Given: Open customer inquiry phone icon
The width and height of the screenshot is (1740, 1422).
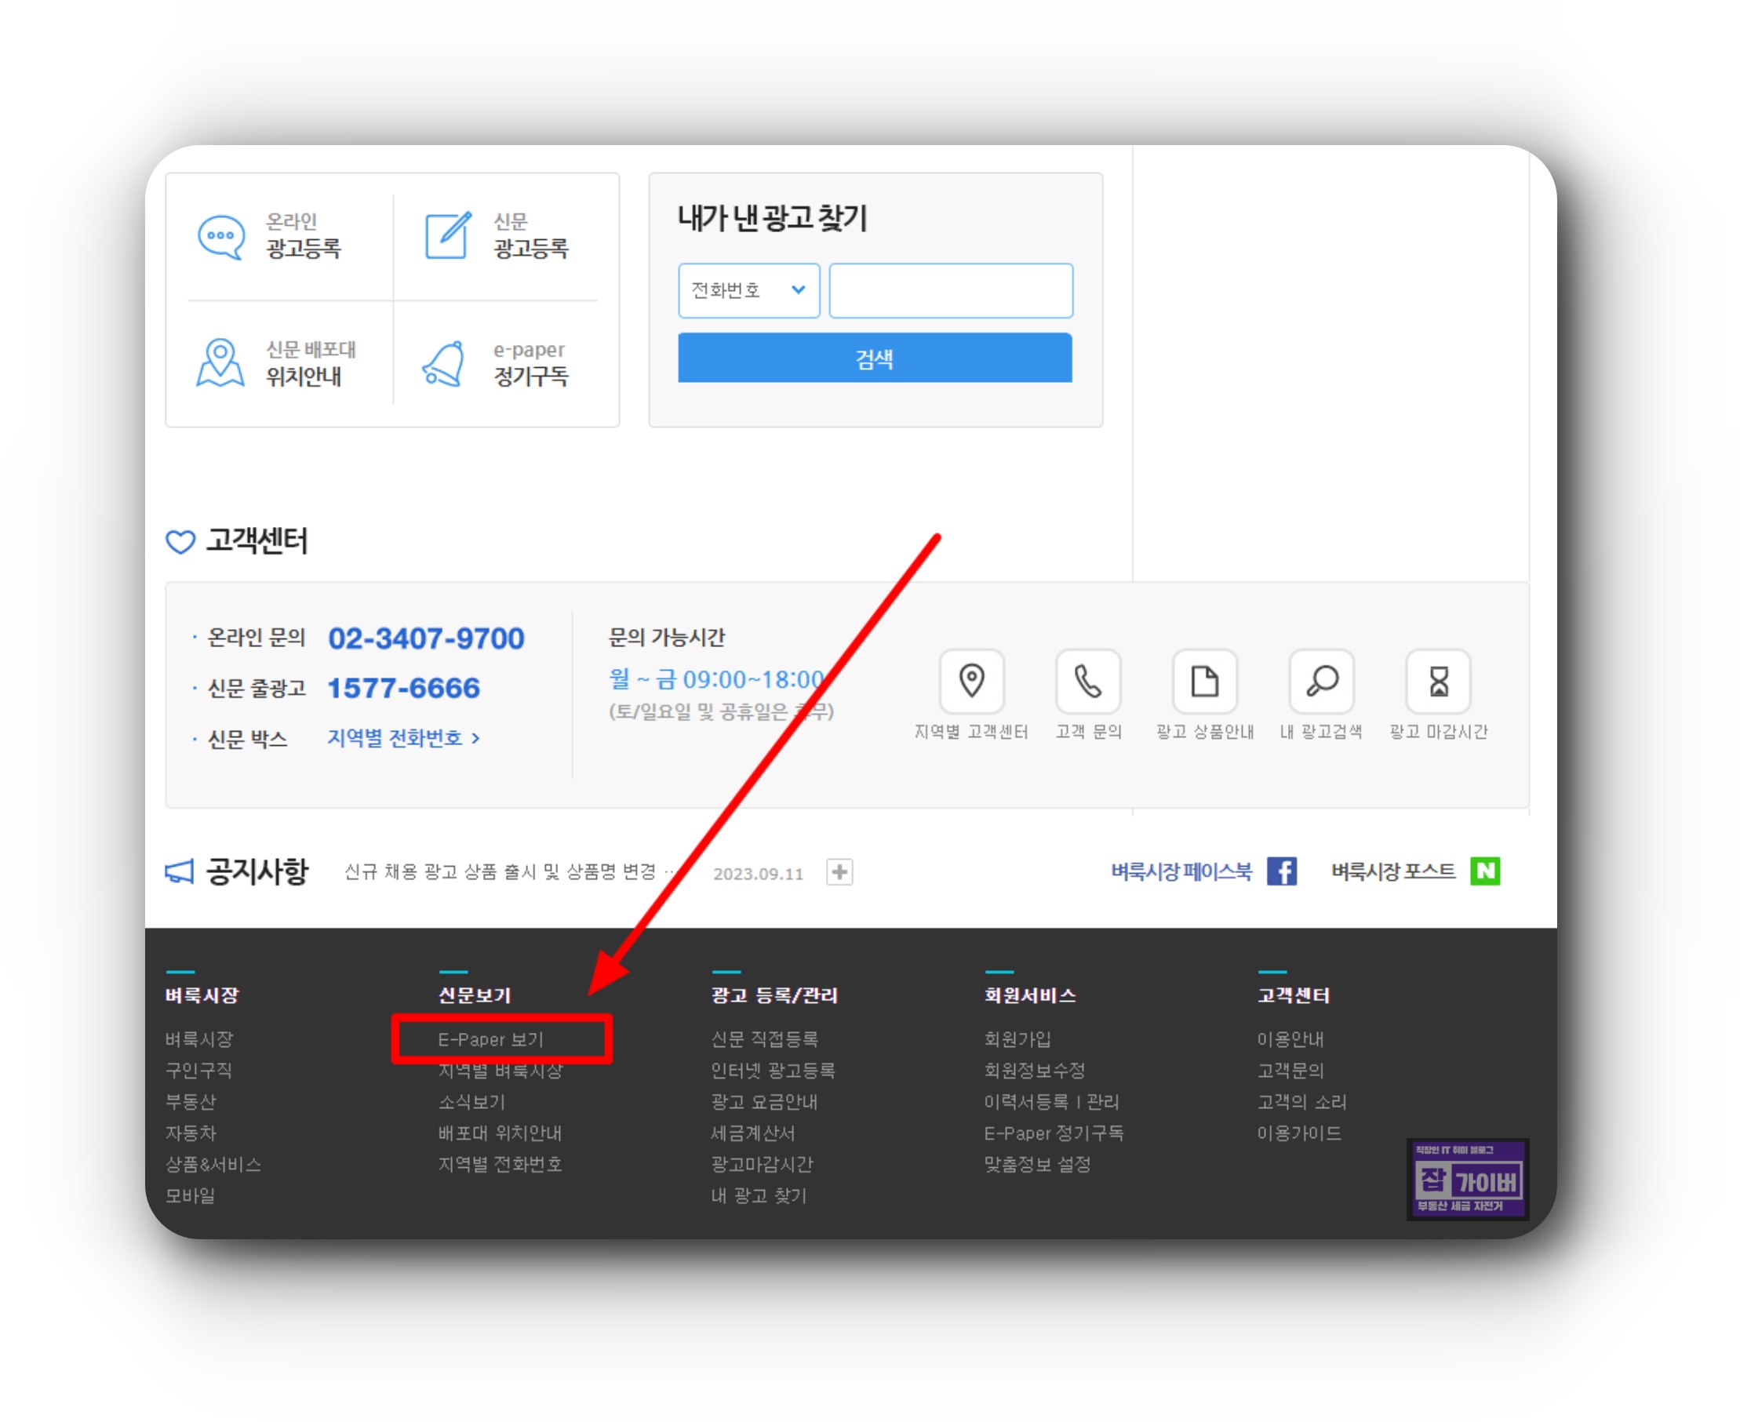Looking at the screenshot, I should pos(1088,682).
